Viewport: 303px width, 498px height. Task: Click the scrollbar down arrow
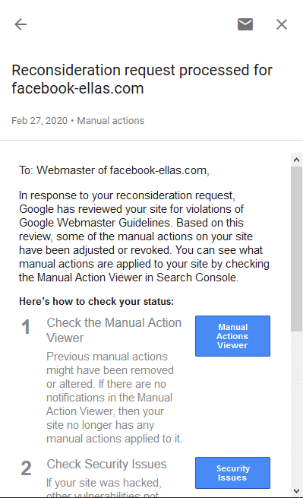[x=297, y=491]
